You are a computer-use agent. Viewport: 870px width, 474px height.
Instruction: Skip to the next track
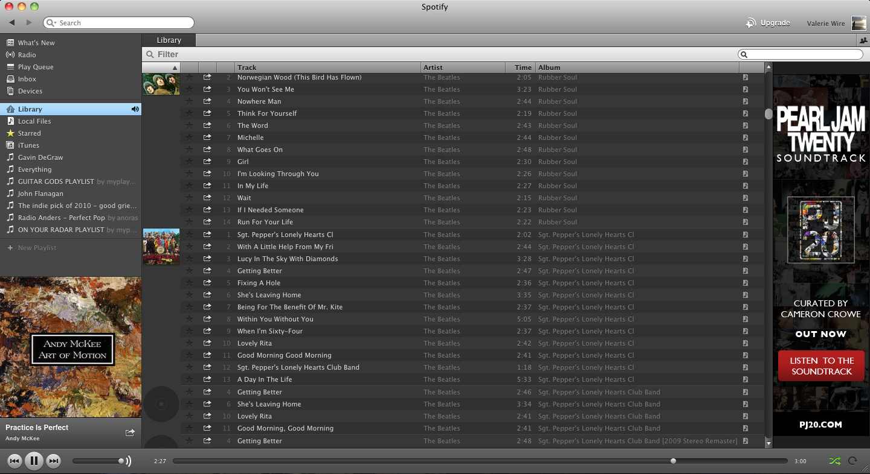pos(54,461)
